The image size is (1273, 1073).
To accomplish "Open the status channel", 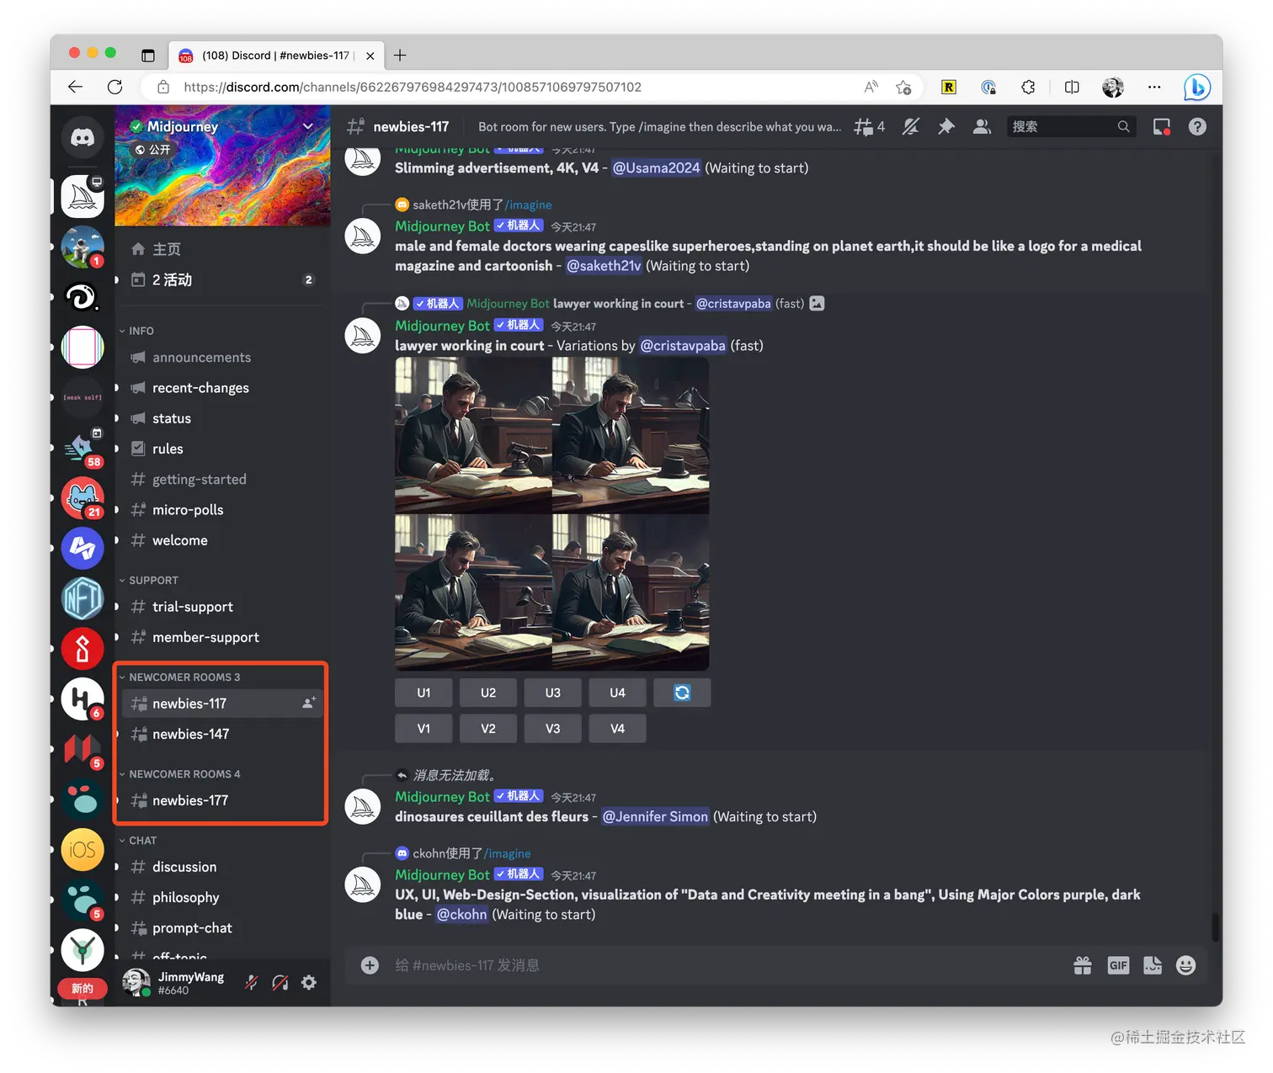I will pyautogui.click(x=223, y=418).
